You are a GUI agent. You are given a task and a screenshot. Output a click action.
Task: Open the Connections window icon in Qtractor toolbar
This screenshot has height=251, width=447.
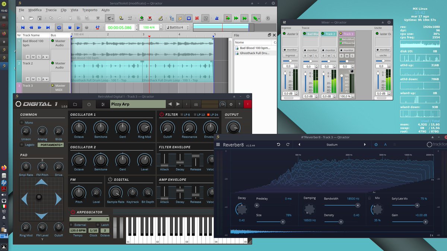coord(172,18)
